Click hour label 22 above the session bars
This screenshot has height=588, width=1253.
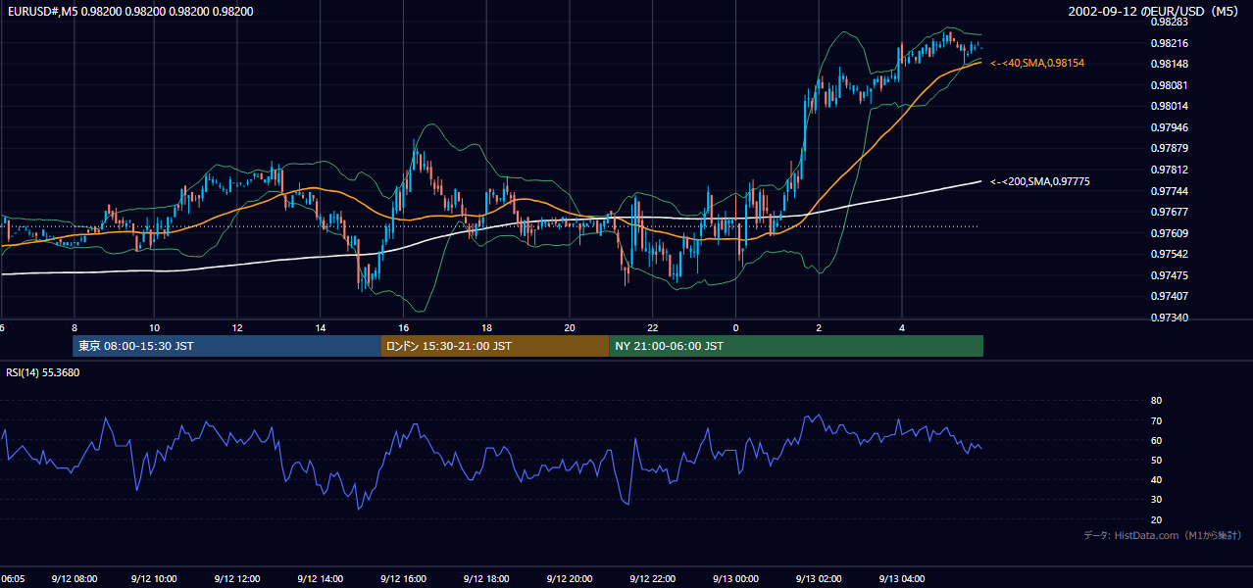tap(653, 327)
